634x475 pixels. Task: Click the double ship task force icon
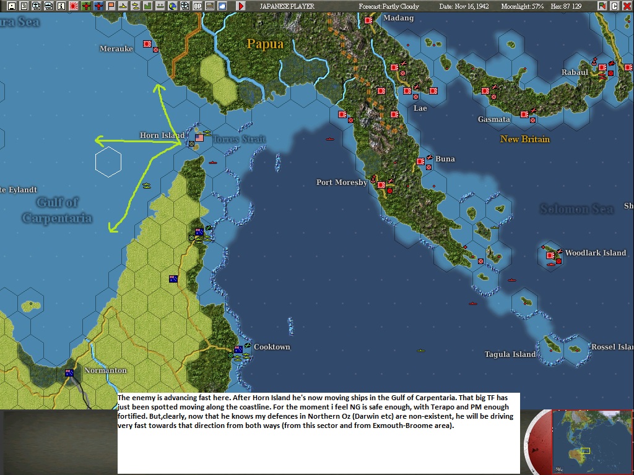click(x=135, y=6)
